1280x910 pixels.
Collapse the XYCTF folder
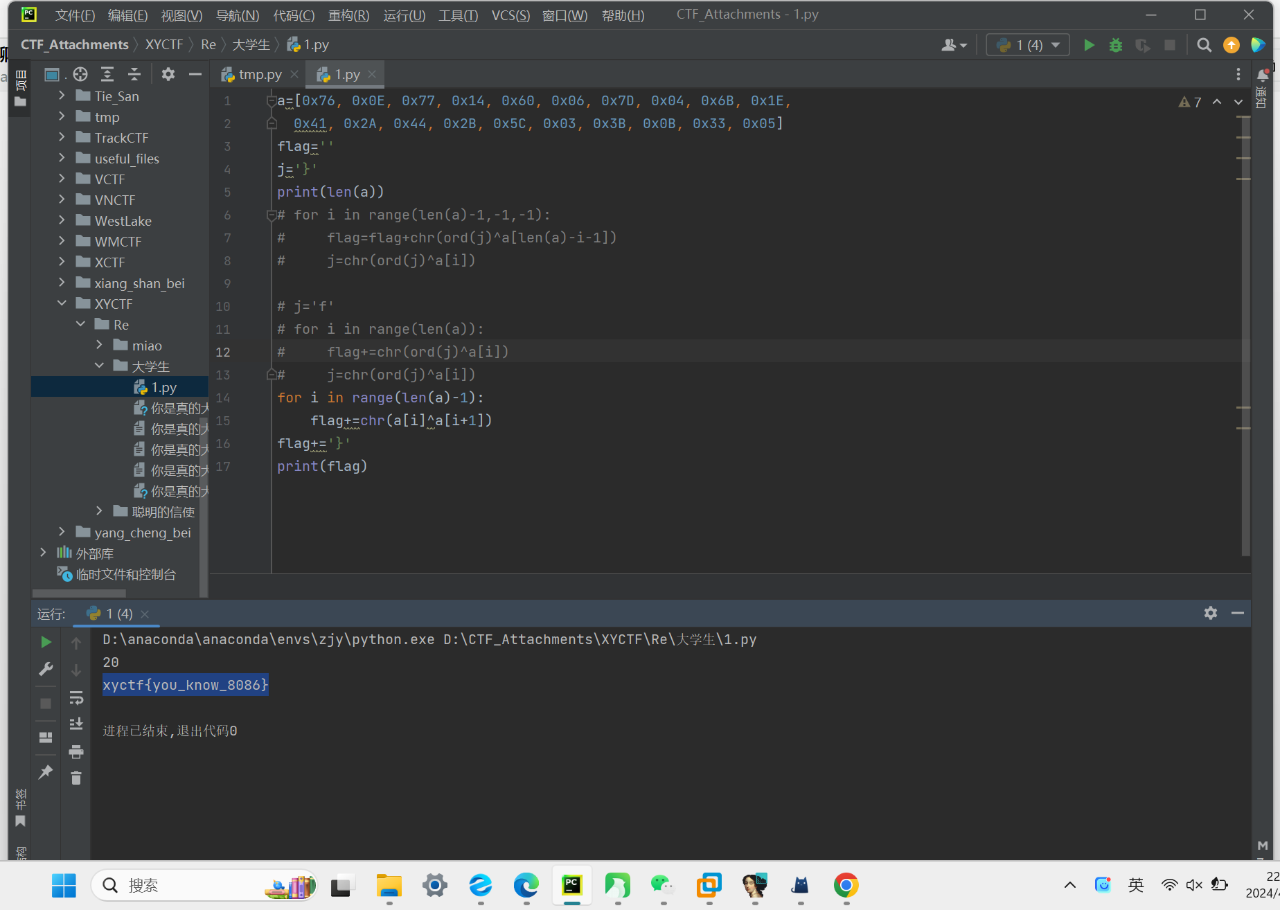(x=62, y=303)
